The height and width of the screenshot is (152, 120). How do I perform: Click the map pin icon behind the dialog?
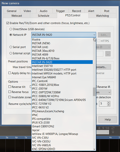[113, 132]
